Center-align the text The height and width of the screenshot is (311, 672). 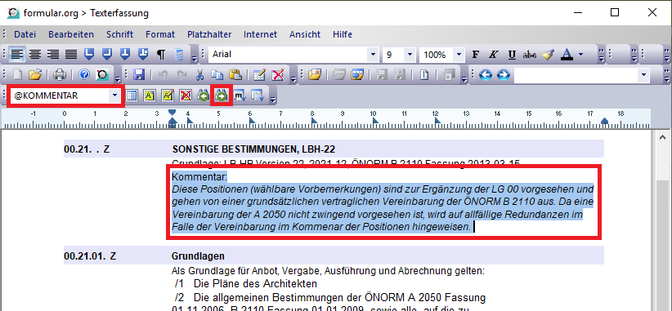[34, 55]
